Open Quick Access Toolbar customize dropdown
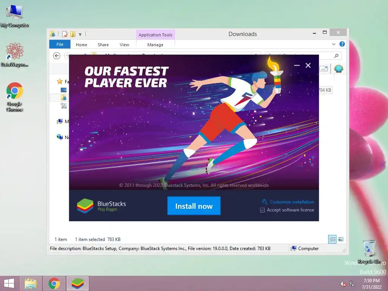This screenshot has height=291, width=388. [80, 34]
